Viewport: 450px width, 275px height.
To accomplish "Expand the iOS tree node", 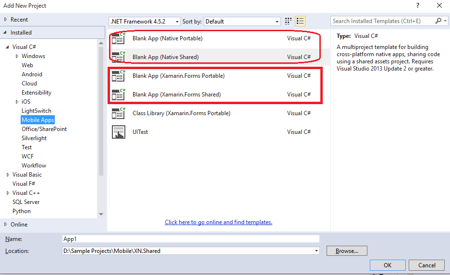I will [17, 102].
